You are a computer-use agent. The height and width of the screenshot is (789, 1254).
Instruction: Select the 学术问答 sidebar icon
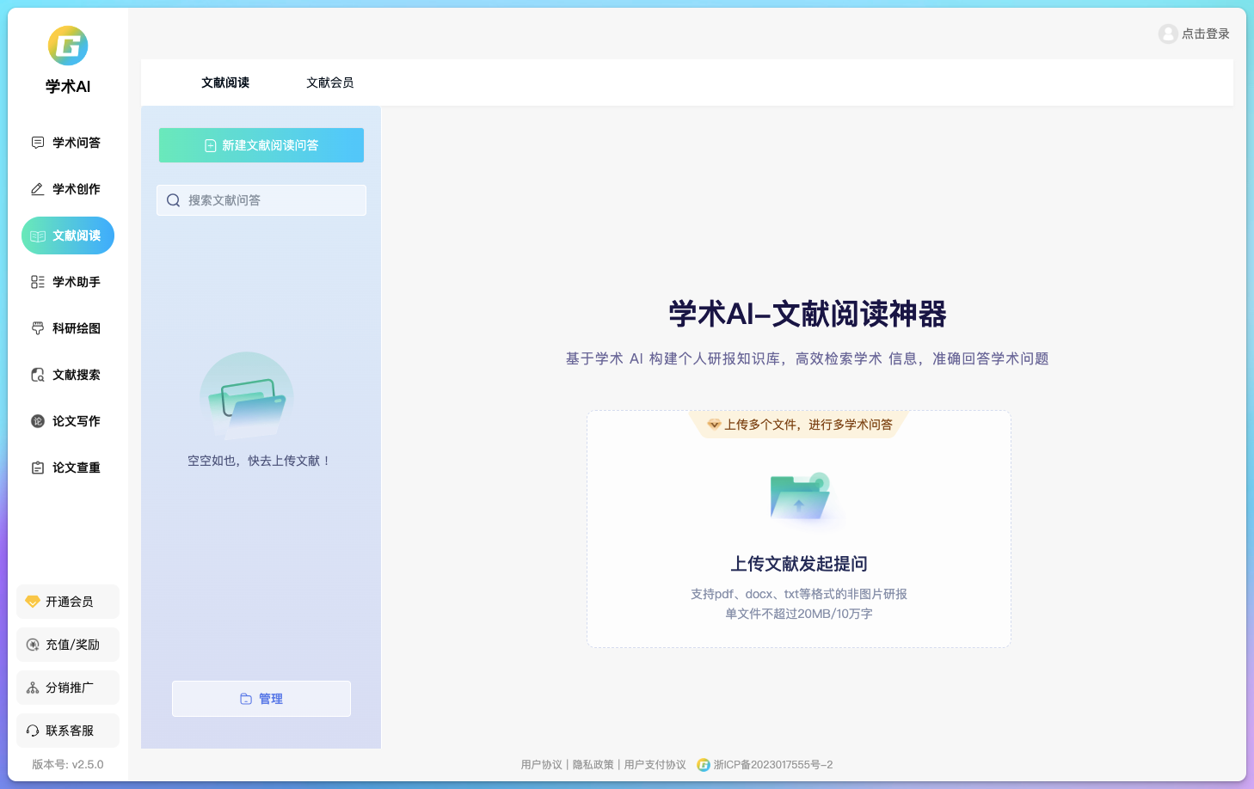37,143
